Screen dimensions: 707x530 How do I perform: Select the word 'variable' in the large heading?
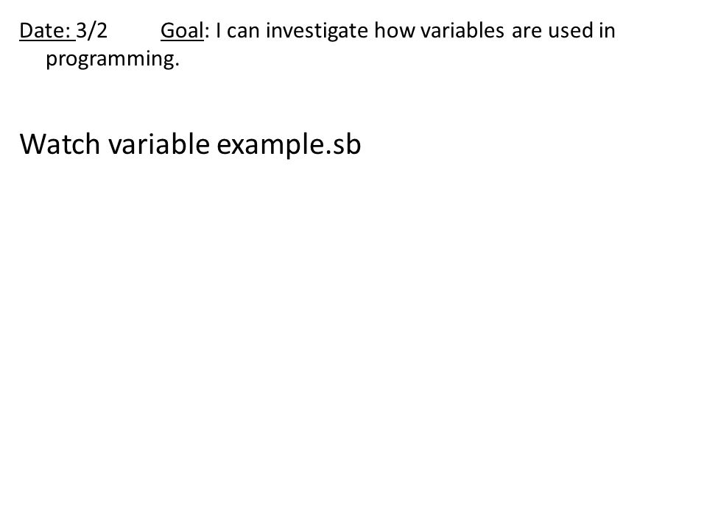coord(159,144)
